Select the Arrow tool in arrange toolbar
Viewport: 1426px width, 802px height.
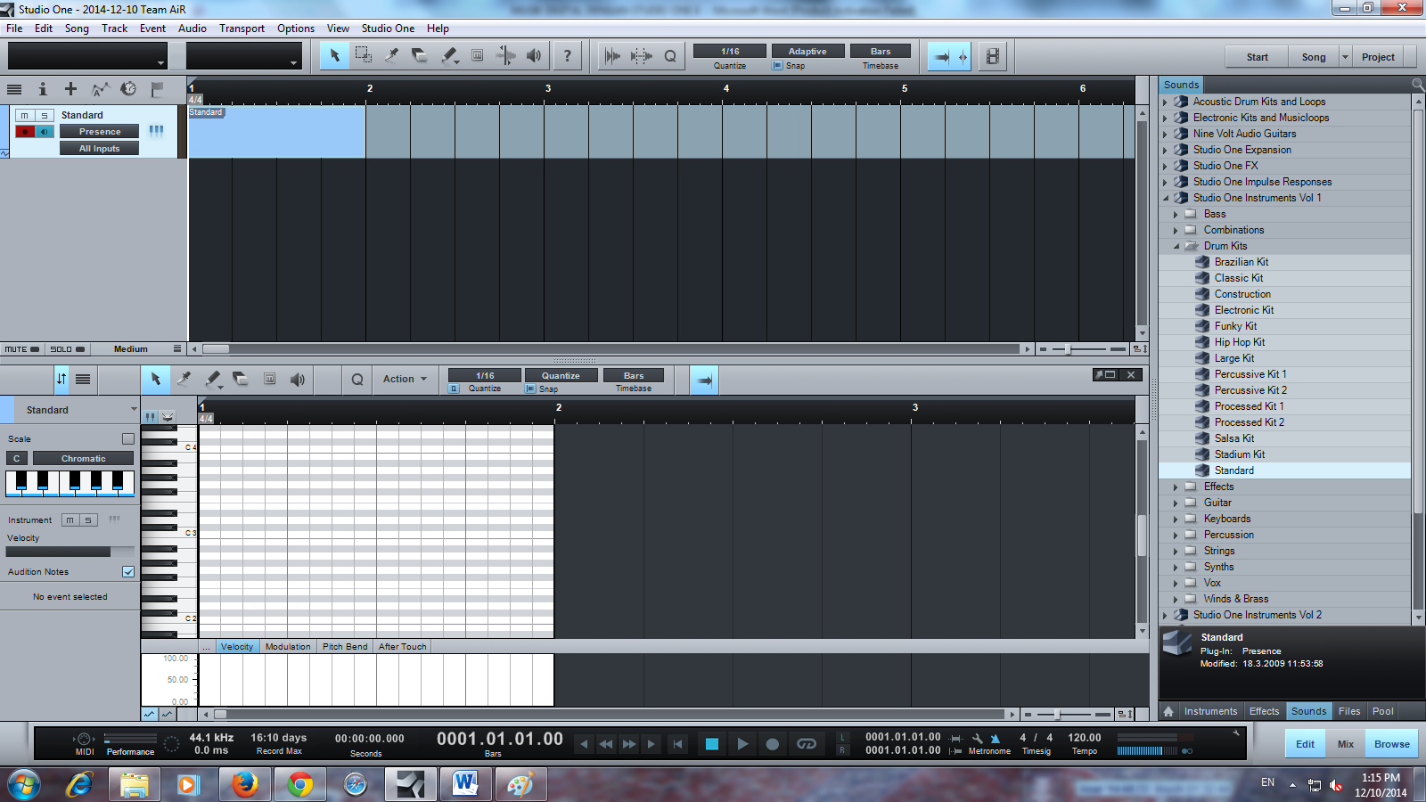(334, 55)
